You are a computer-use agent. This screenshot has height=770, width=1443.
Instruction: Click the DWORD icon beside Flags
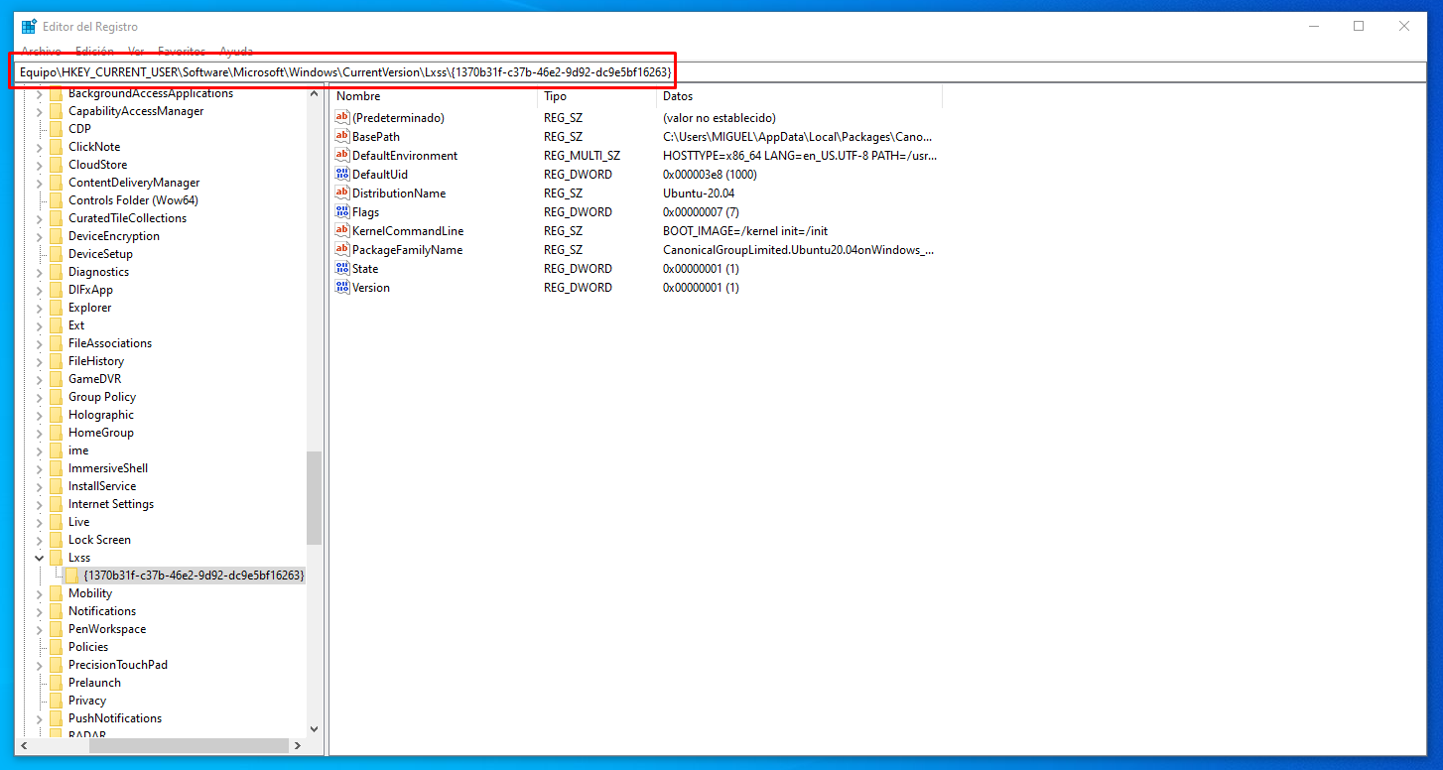[343, 212]
